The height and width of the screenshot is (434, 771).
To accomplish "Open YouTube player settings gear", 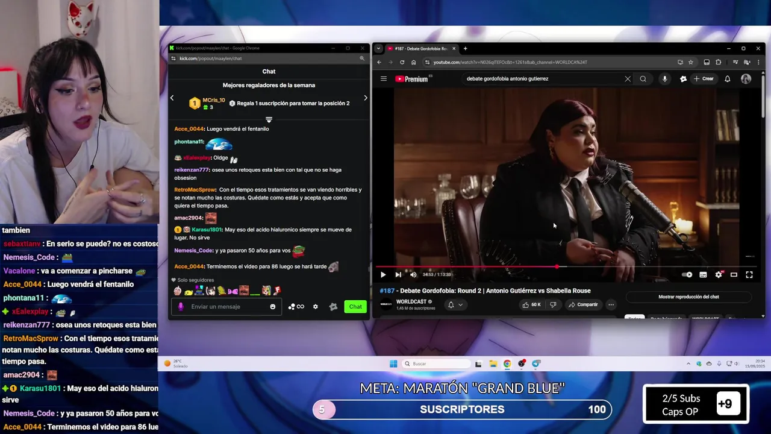I will click(x=719, y=275).
